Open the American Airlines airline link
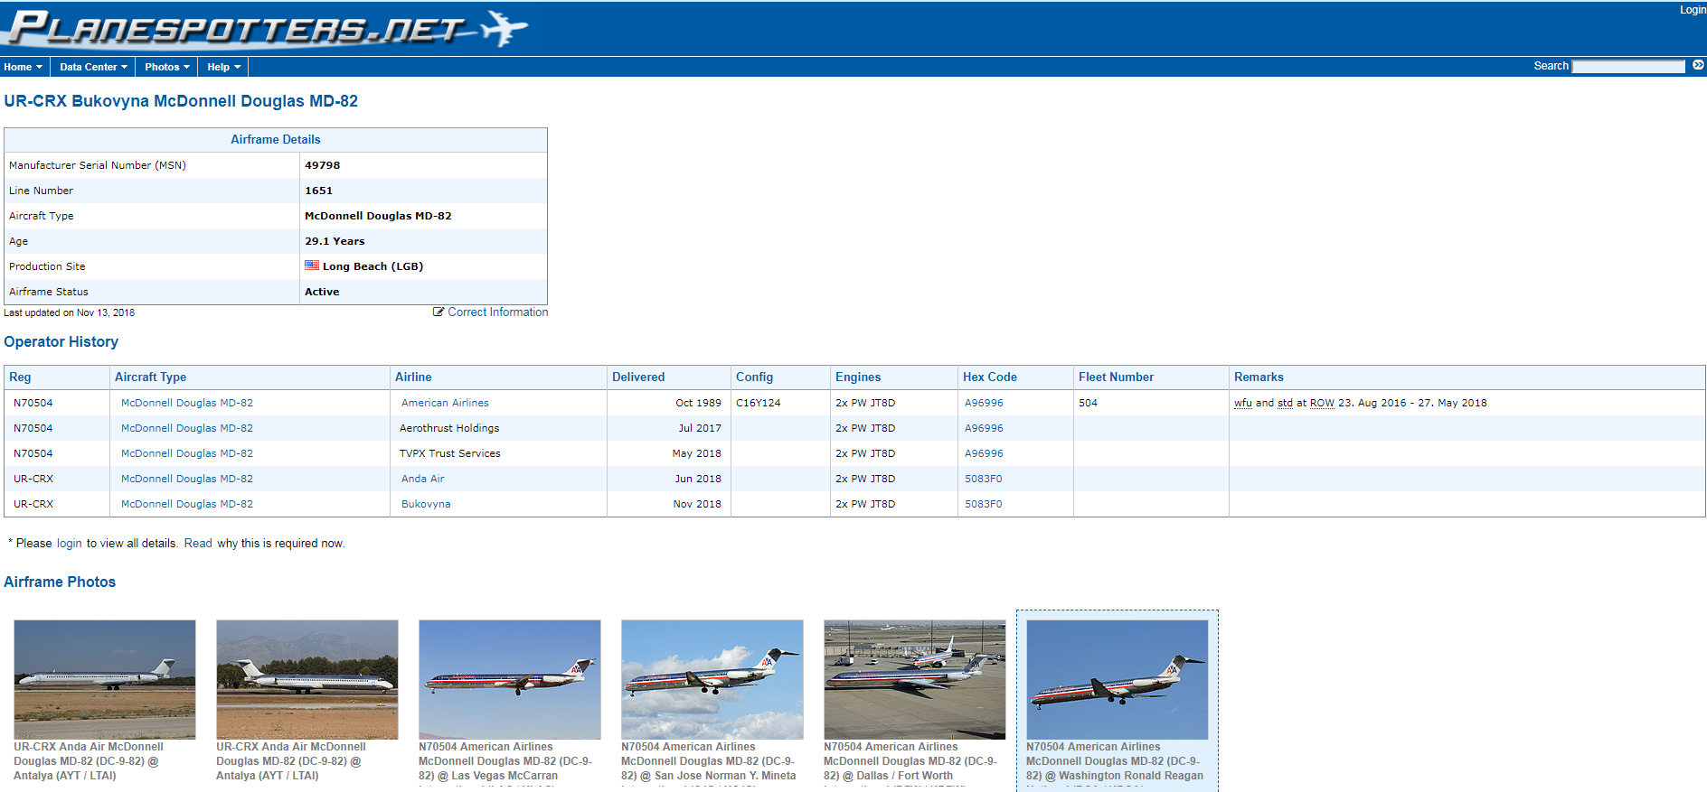The image size is (1707, 792). (x=445, y=403)
